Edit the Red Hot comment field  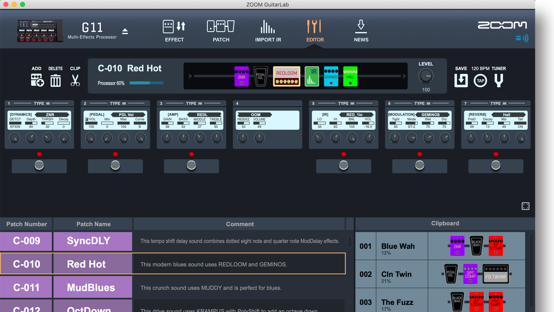pyautogui.click(x=239, y=264)
